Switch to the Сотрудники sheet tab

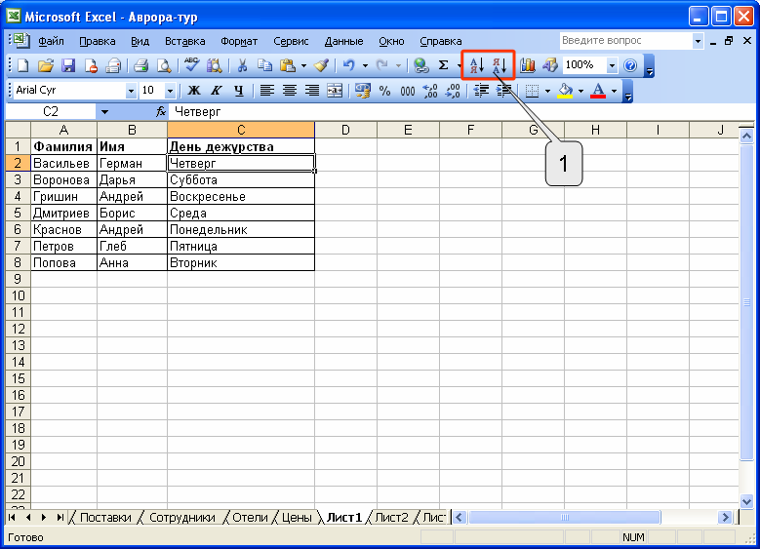[x=181, y=518]
